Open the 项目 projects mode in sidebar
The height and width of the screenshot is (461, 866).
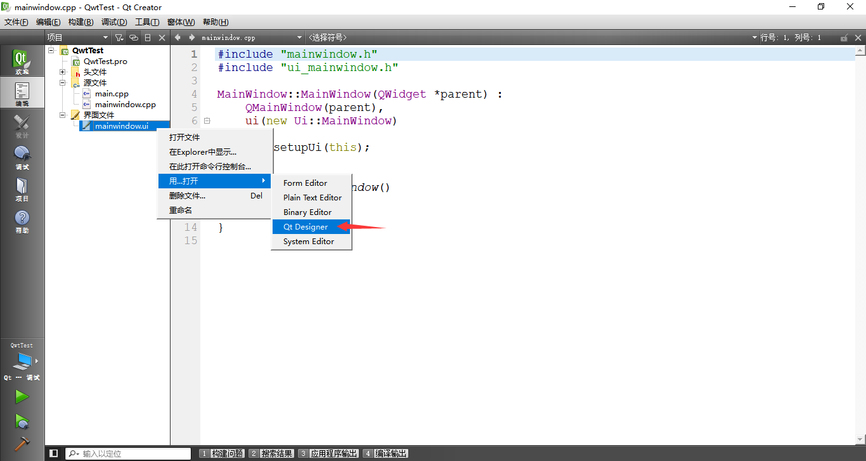(22, 189)
